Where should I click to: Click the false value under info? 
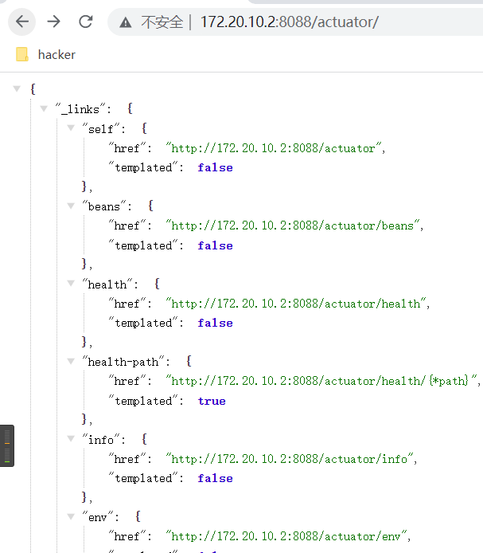point(216,478)
